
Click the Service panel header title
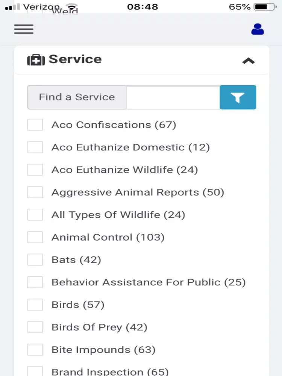click(75, 59)
